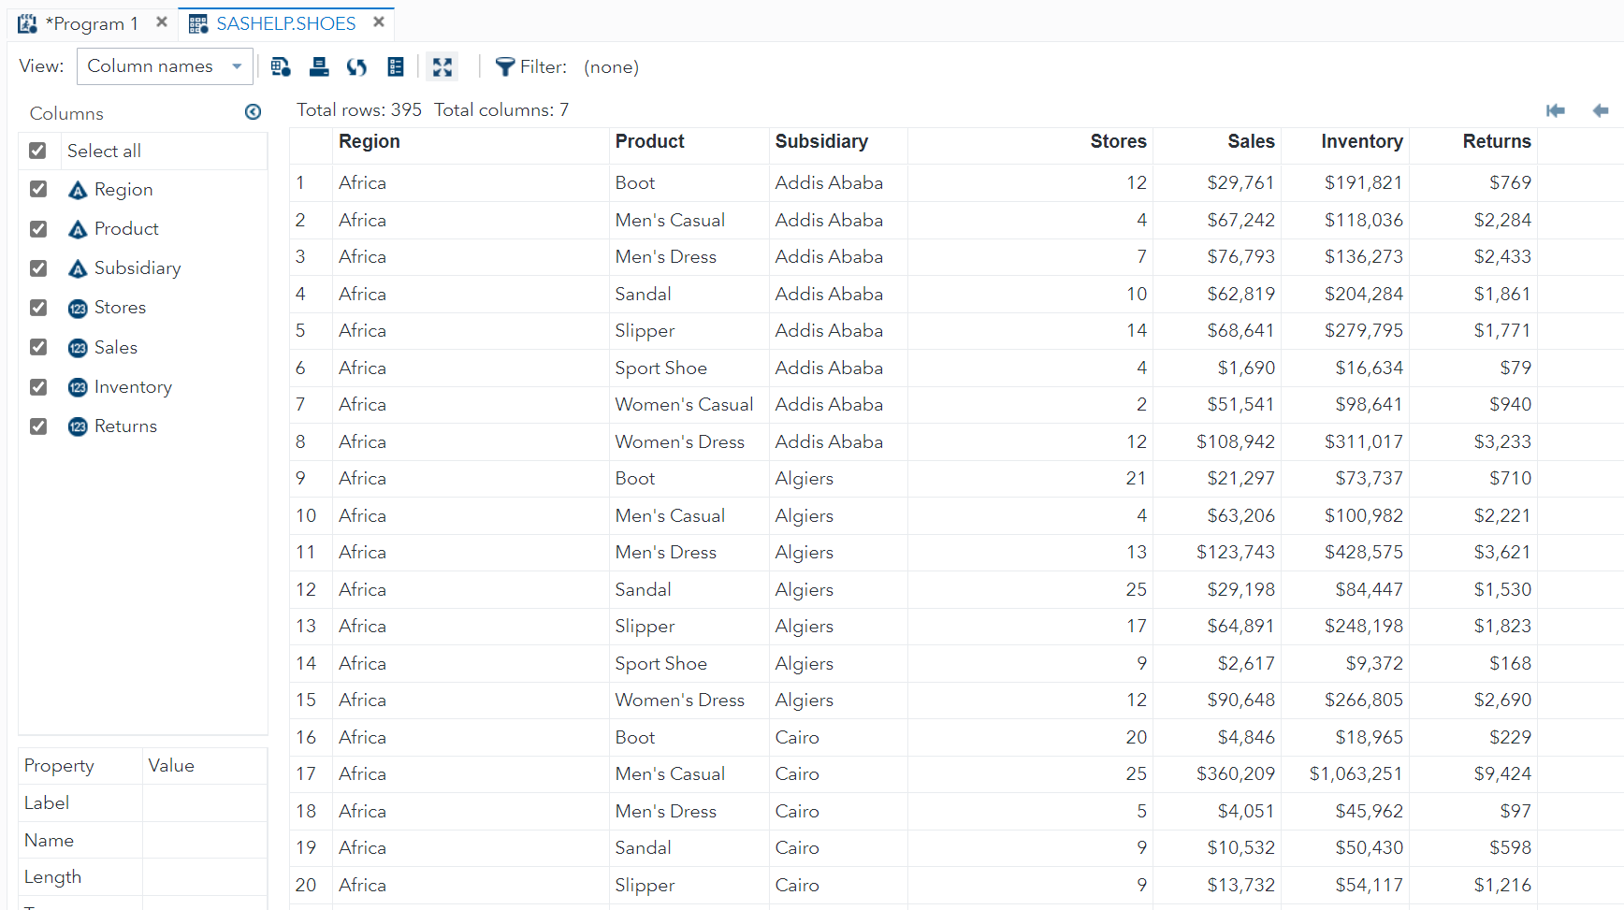Uncheck the Subsidiary column checkbox

[37, 268]
